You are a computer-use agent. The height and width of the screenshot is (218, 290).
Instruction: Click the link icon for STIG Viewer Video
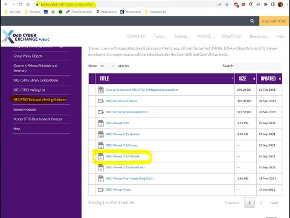101,190
